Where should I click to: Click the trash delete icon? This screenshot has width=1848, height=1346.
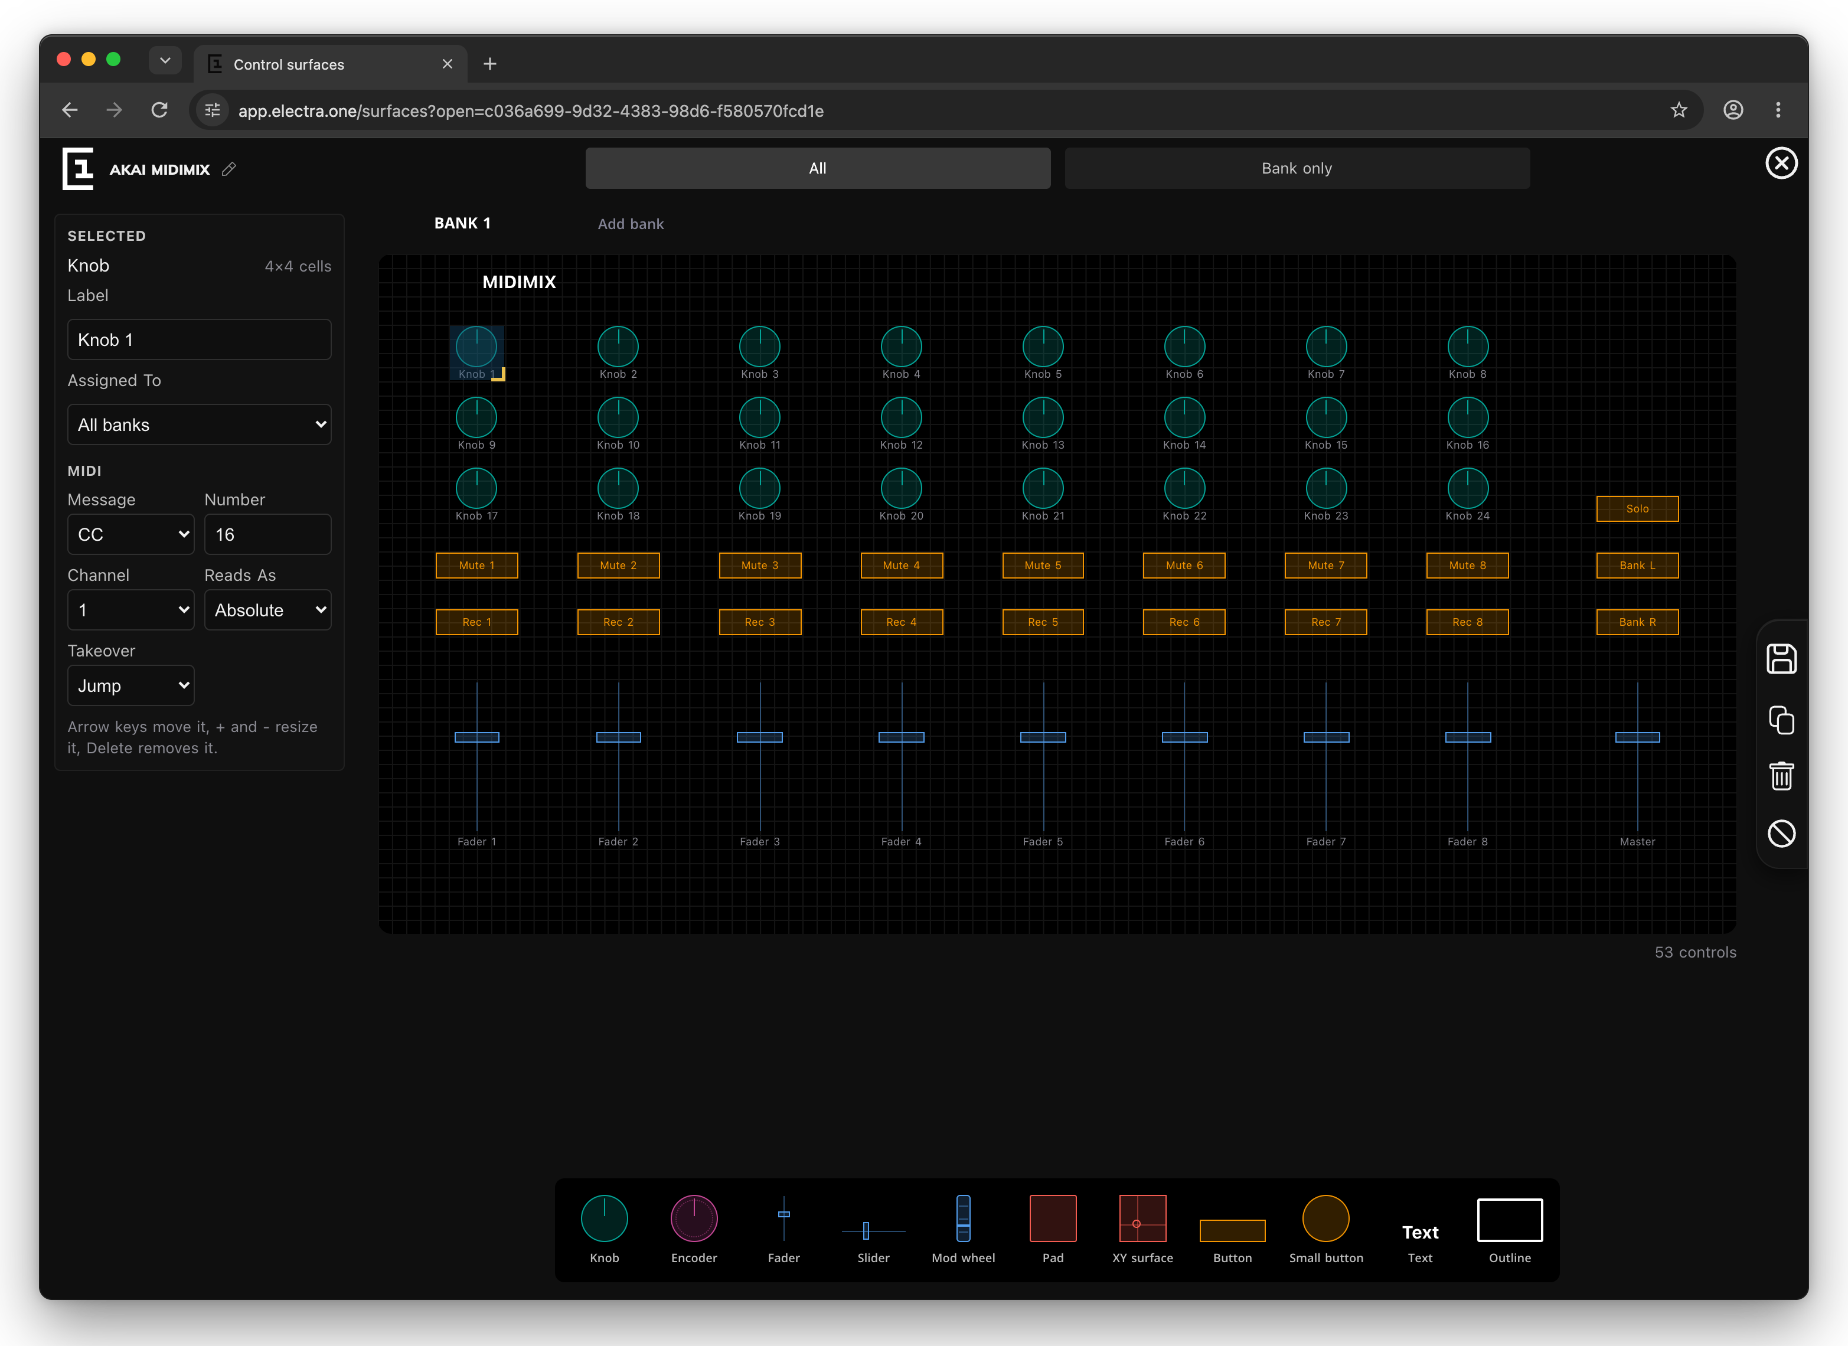point(1781,776)
